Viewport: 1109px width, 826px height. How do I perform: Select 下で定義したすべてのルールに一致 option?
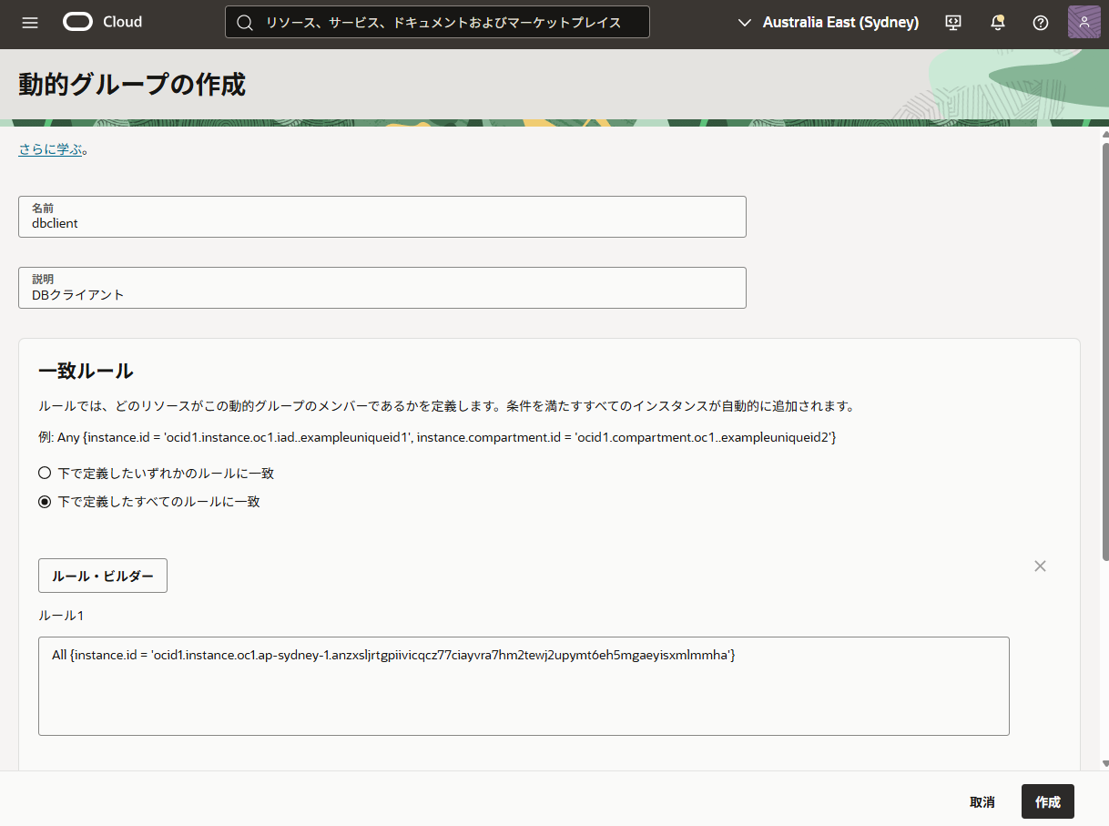[45, 501]
